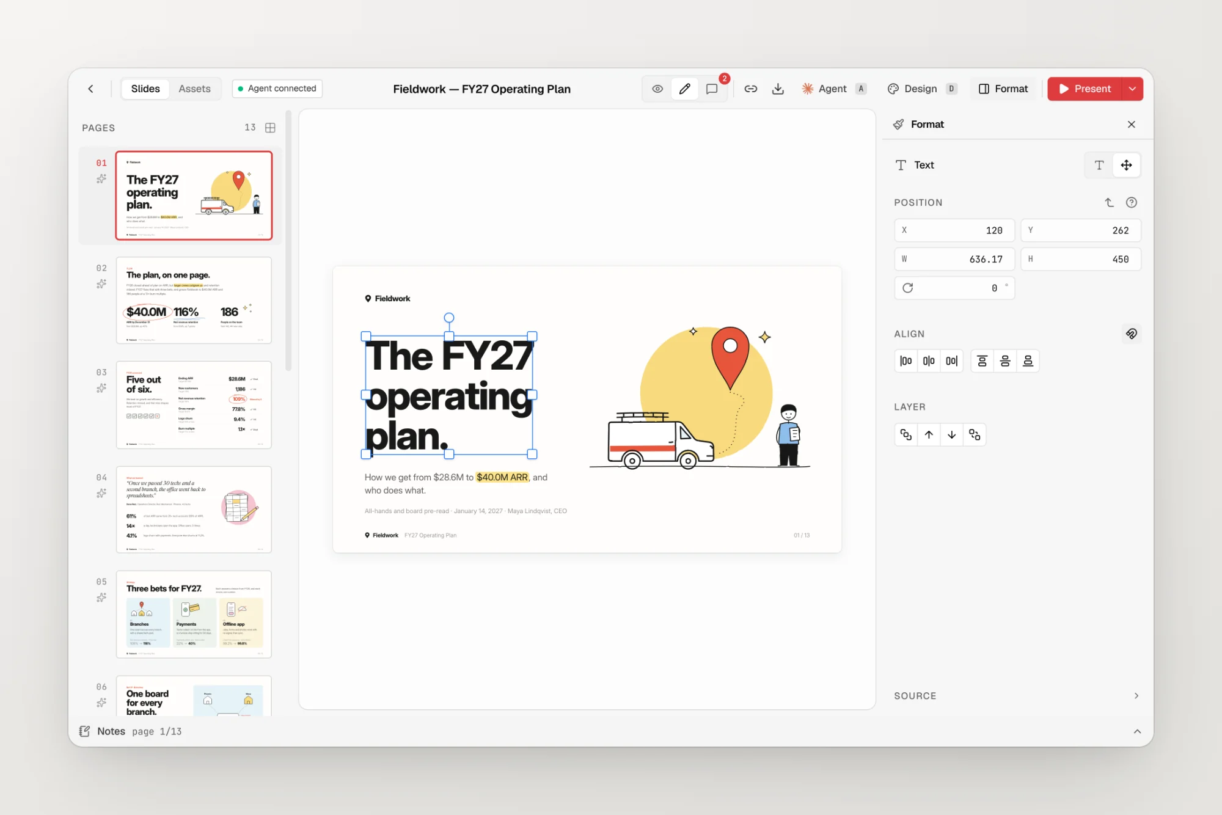Edit the Y position field

pos(1081,230)
